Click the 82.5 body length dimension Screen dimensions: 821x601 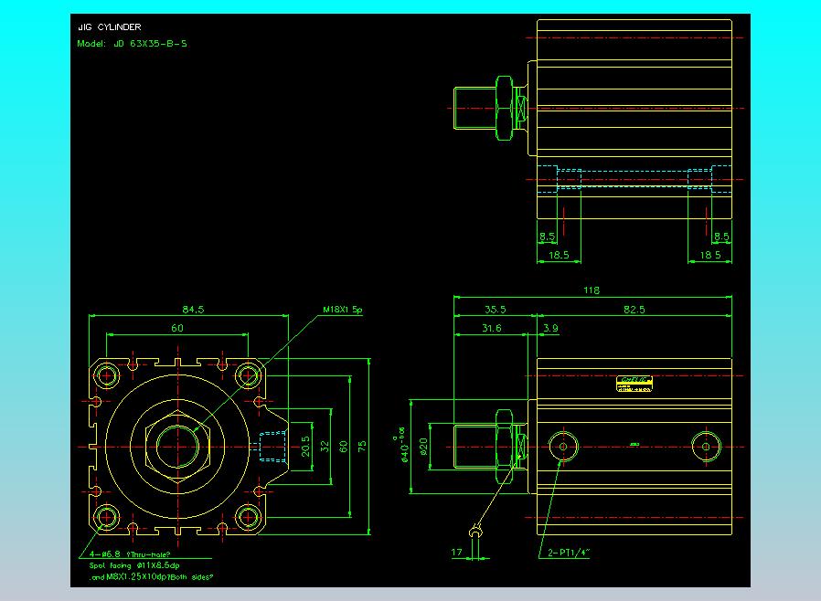[634, 310]
